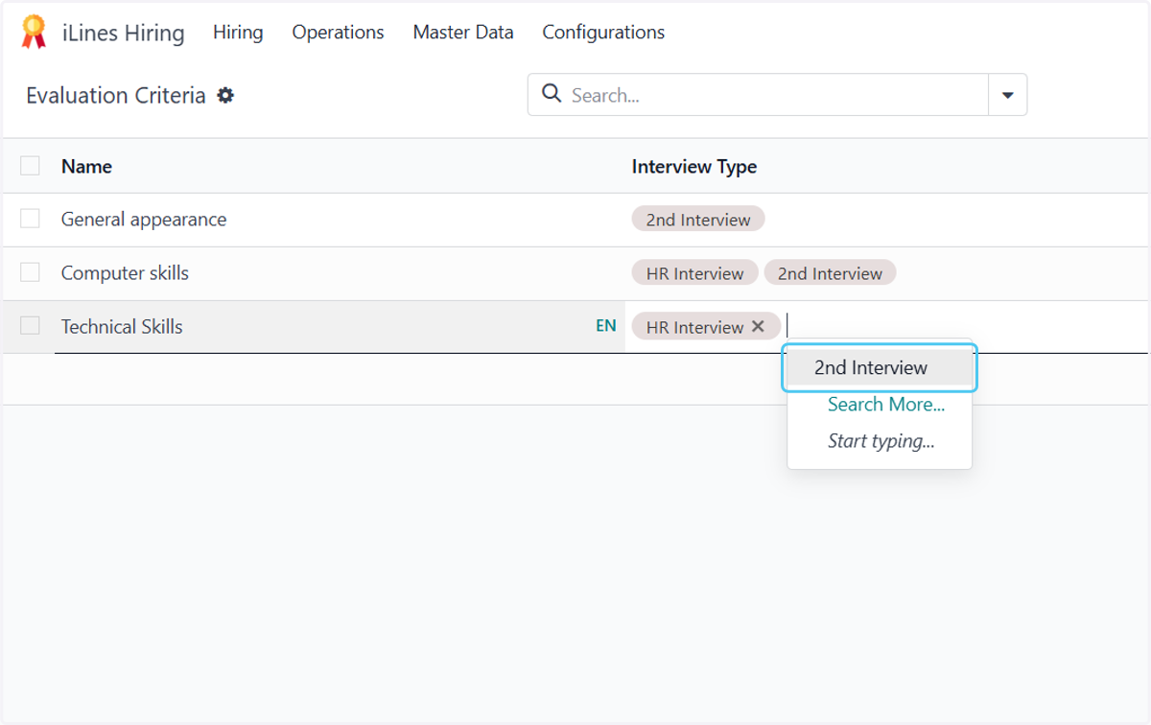Sort by the Name column header
The width and height of the screenshot is (1151, 725).
(x=86, y=166)
